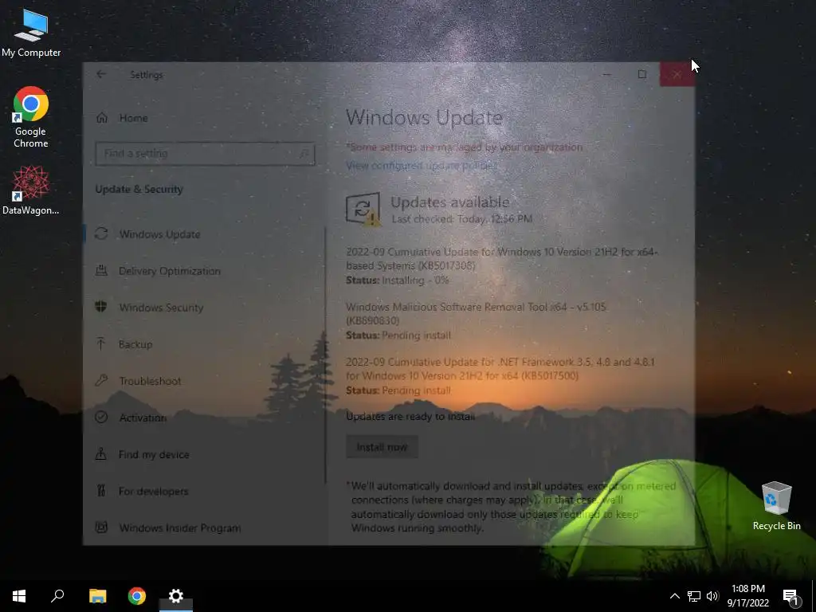Select the Settings gear in taskbar
This screenshot has width=816, height=612.
[x=176, y=596]
